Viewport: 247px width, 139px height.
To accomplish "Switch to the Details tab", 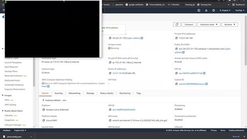I will tap(45, 93).
